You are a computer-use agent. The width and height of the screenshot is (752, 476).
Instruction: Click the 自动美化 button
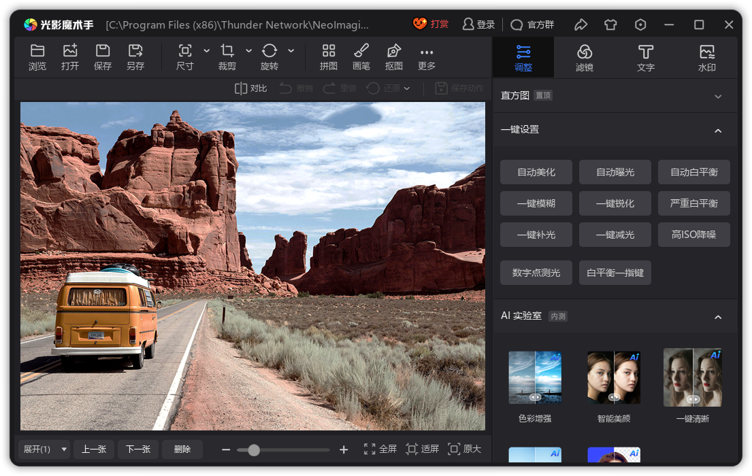[536, 173]
